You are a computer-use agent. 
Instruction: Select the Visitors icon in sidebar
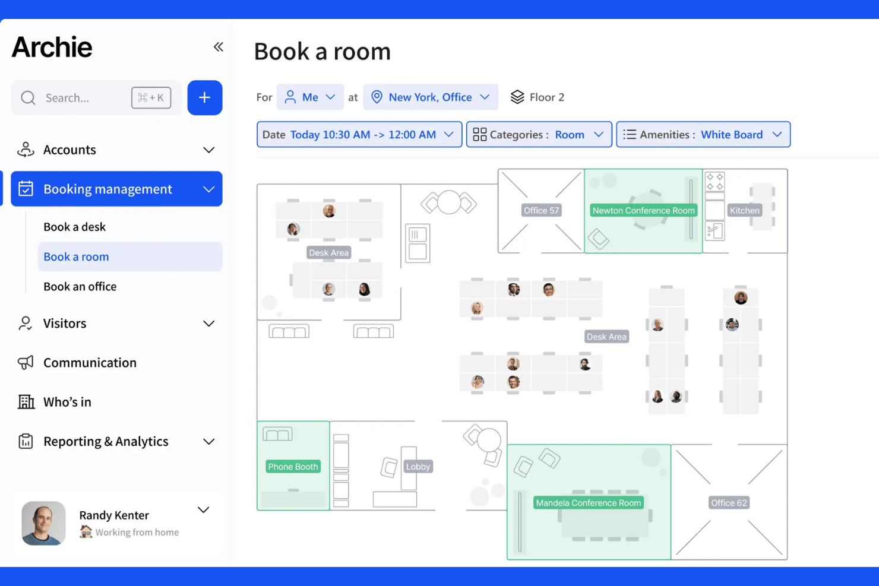(x=24, y=323)
